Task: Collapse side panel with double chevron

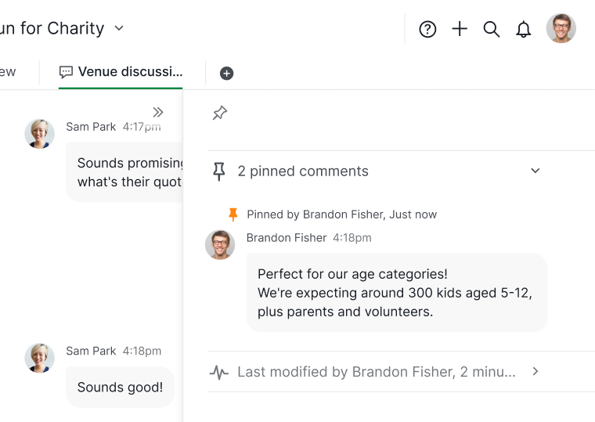Action: coord(158,112)
